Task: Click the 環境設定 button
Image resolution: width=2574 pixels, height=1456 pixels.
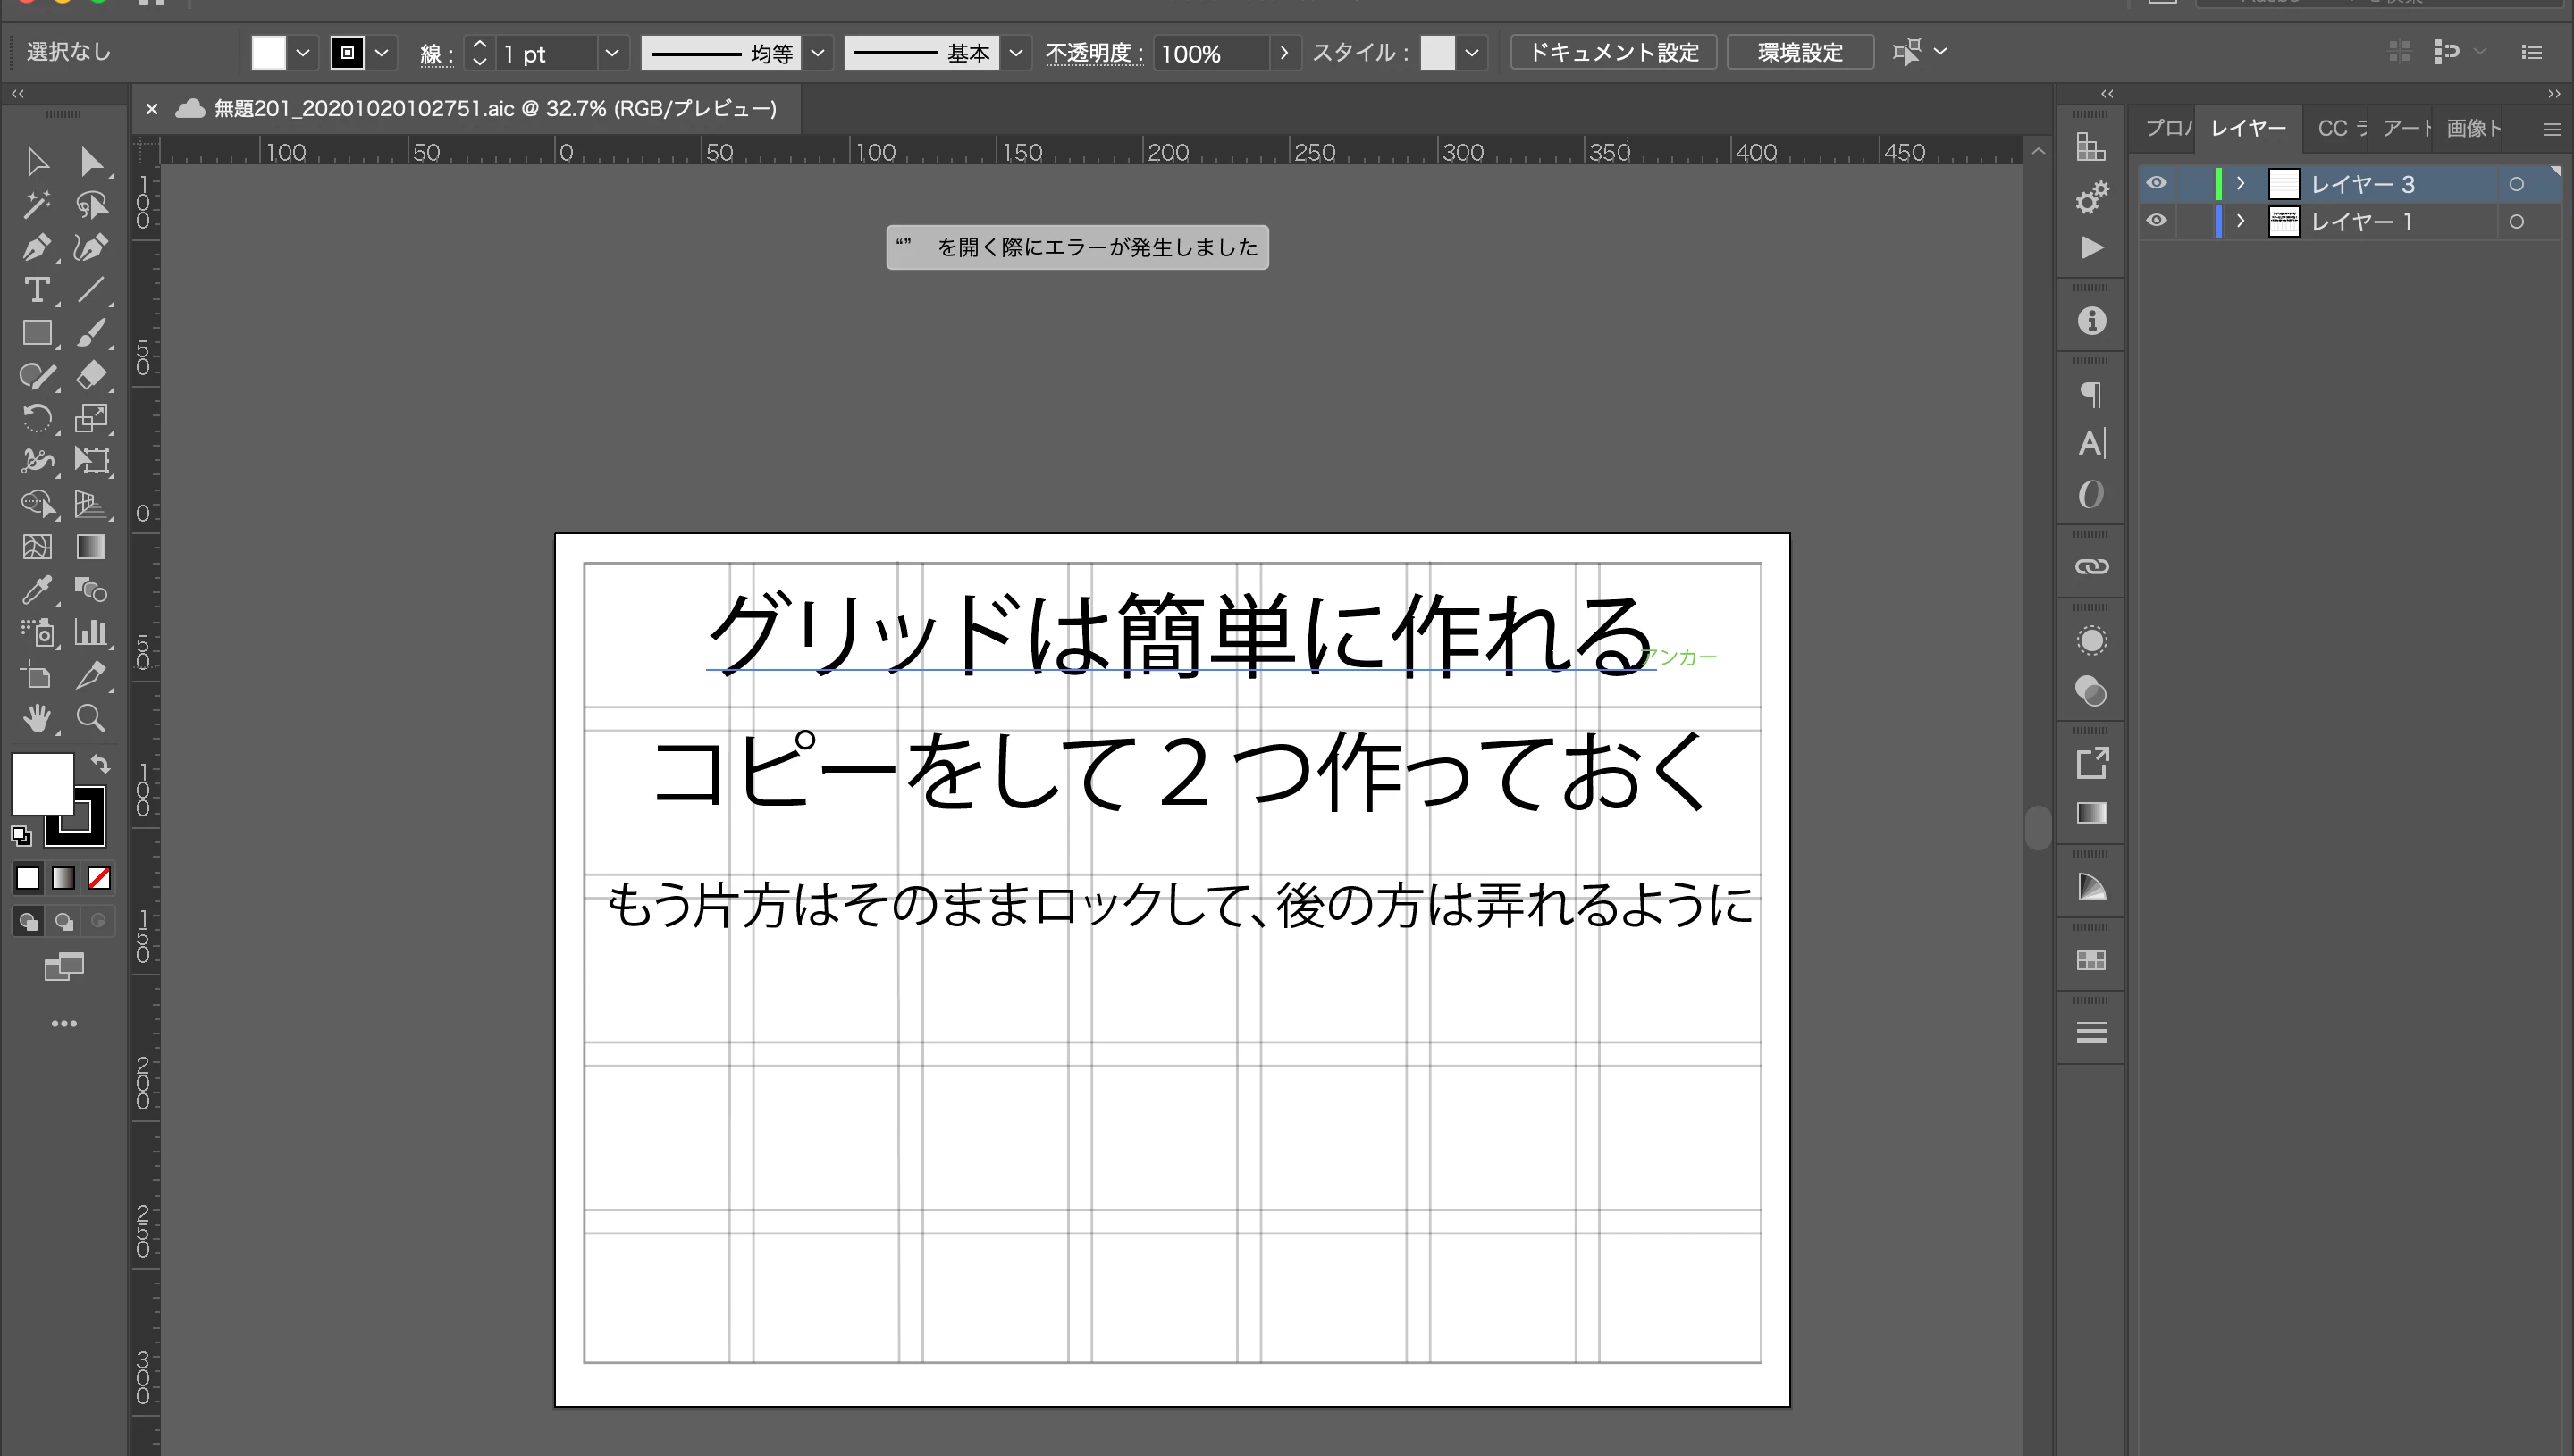Action: point(1800,52)
